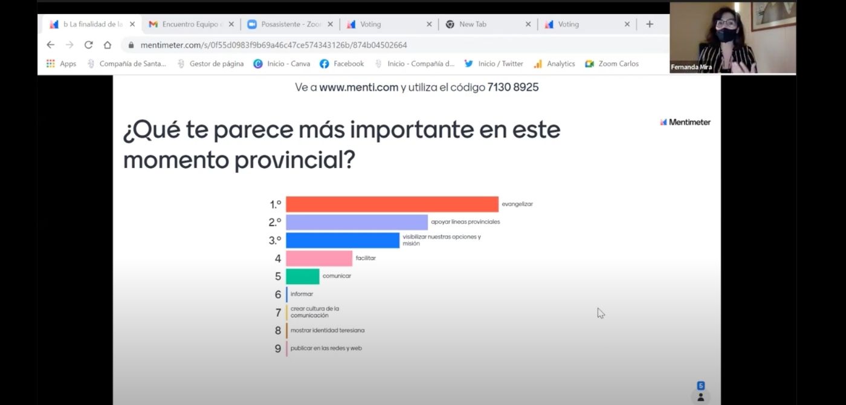846x405 pixels.
Task: Reload the Mentimeter page
Action: click(x=88, y=45)
